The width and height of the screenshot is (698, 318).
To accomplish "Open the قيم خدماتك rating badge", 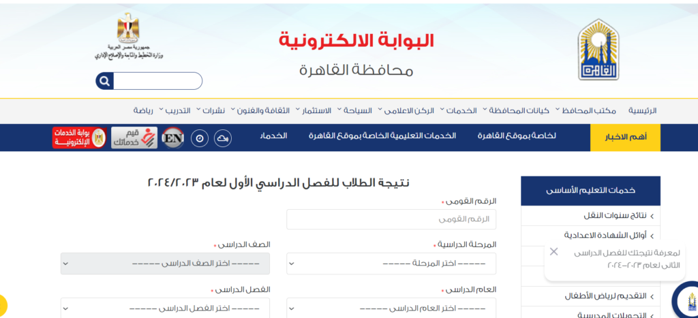I will click(x=134, y=138).
